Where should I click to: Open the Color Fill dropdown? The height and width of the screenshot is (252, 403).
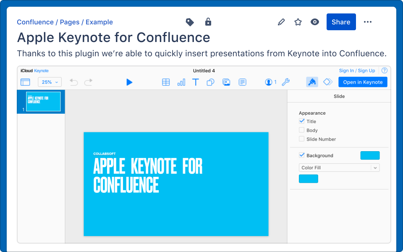[339, 168]
